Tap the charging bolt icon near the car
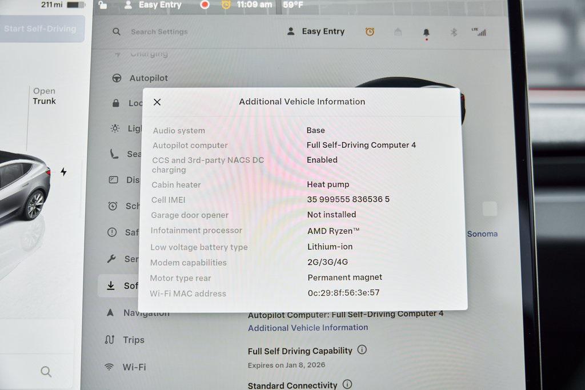Screen dimensions: 585x390 (x=63, y=172)
